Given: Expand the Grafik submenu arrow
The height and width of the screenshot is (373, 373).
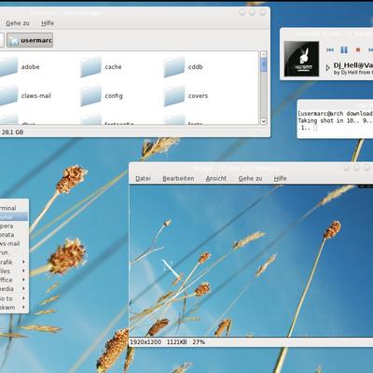Looking at the screenshot, I should [x=23, y=262].
